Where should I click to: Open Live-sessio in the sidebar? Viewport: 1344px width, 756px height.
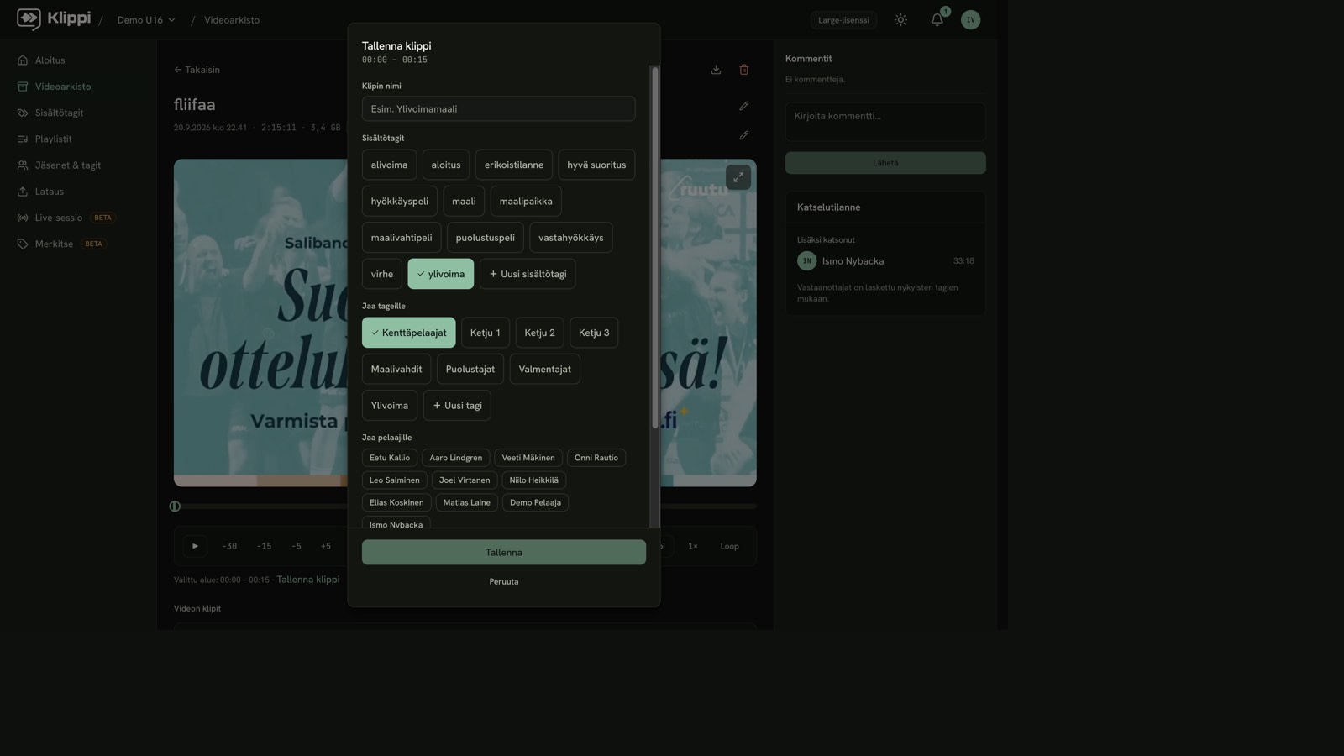66,218
